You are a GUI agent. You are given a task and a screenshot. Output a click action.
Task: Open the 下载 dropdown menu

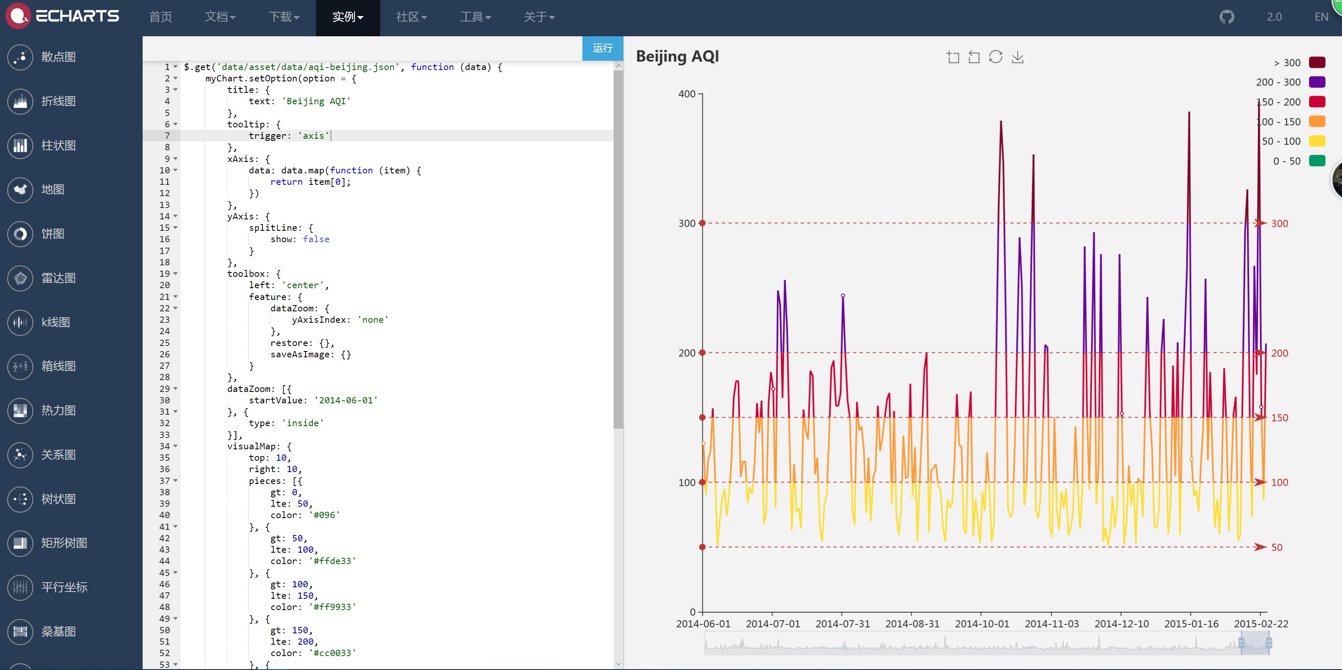coord(284,17)
